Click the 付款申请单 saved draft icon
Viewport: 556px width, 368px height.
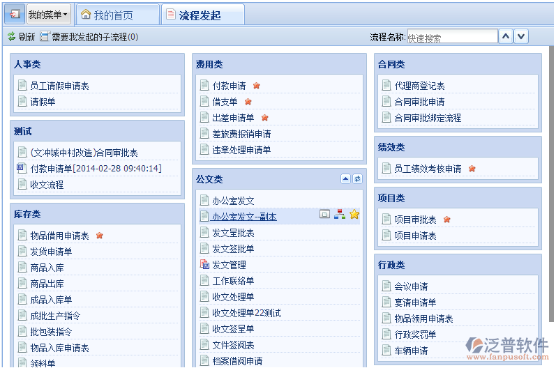(22, 169)
